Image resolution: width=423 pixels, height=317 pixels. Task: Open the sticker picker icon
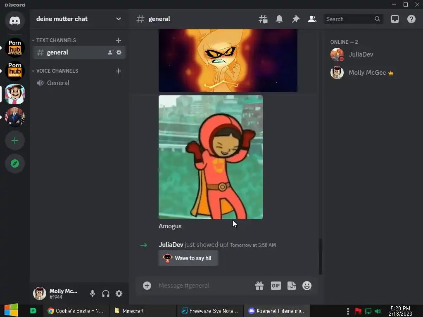click(x=291, y=286)
